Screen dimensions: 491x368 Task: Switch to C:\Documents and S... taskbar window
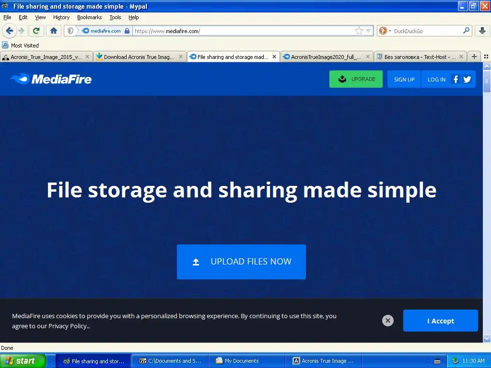click(x=170, y=361)
